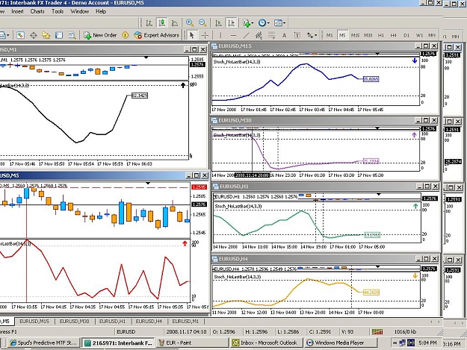Viewport: 467px width, 350px height.
Task: Select the Text Label tool
Action: click(x=297, y=35)
